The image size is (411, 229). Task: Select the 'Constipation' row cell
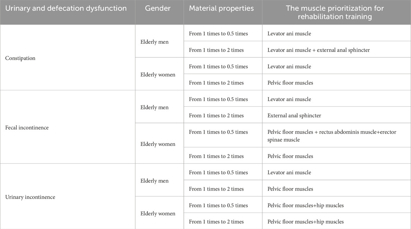20,58
